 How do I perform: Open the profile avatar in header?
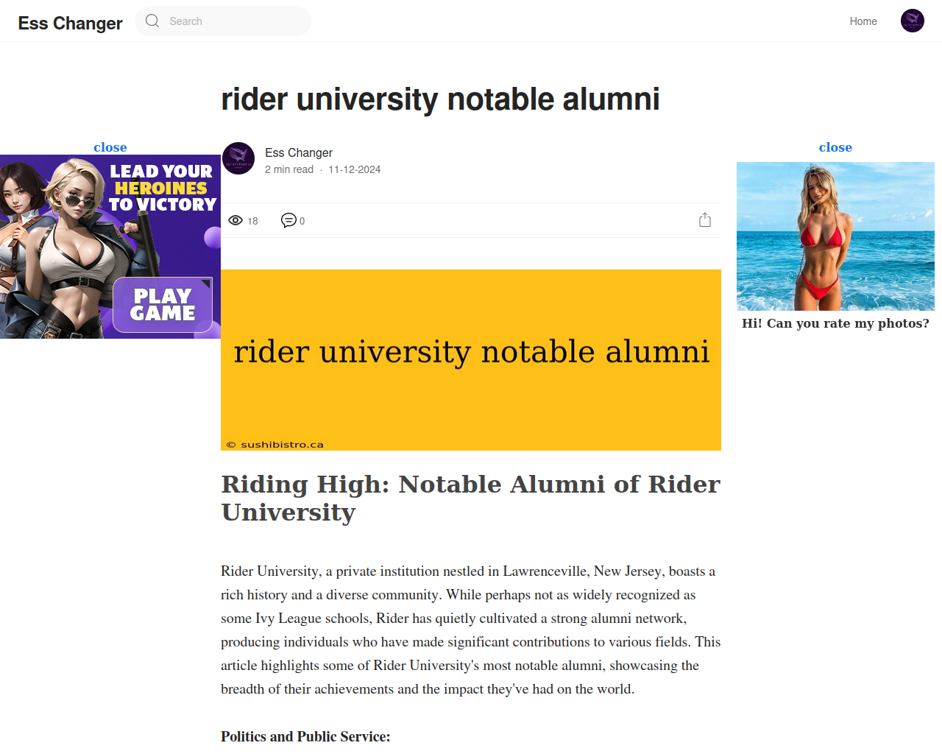click(x=913, y=21)
